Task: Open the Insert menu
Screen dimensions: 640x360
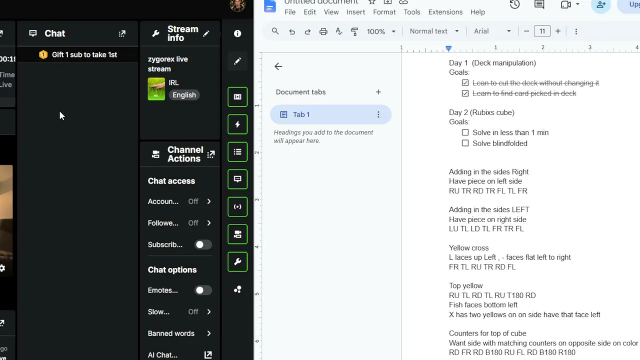Action: coord(355,12)
